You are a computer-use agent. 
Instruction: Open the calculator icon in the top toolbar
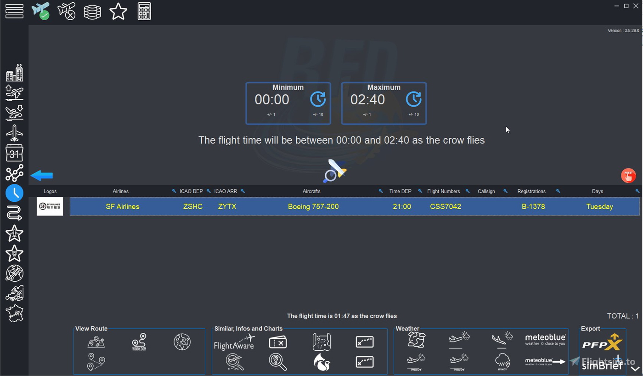(144, 11)
